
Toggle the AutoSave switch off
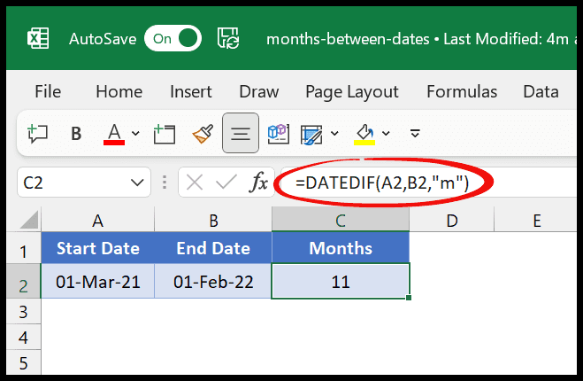pyautogui.click(x=173, y=38)
